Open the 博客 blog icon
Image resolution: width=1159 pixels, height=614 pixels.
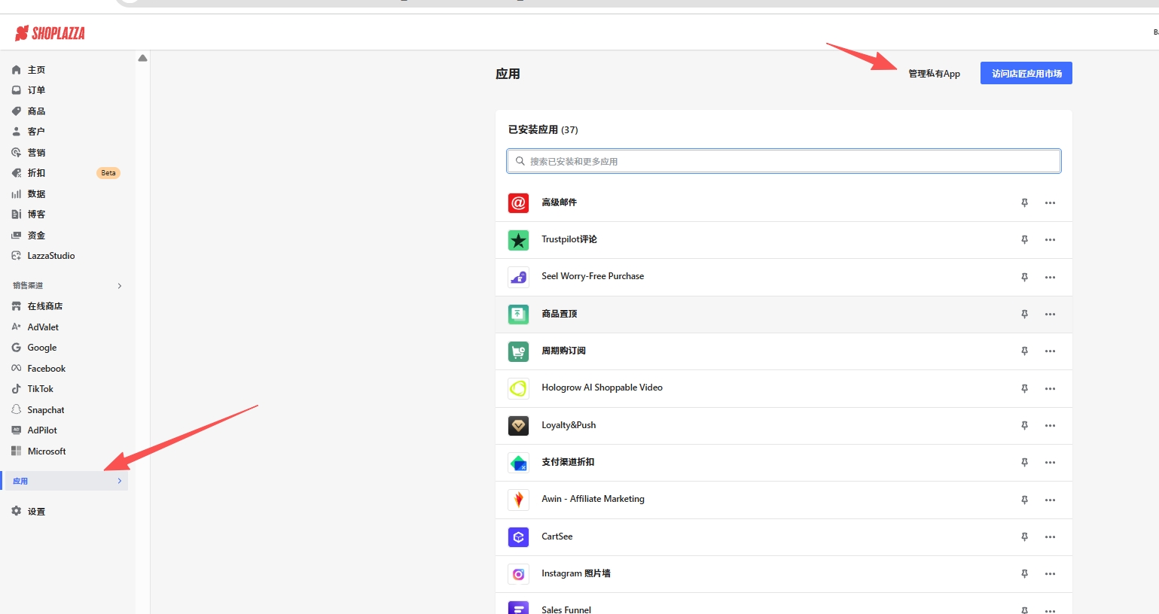pos(17,214)
